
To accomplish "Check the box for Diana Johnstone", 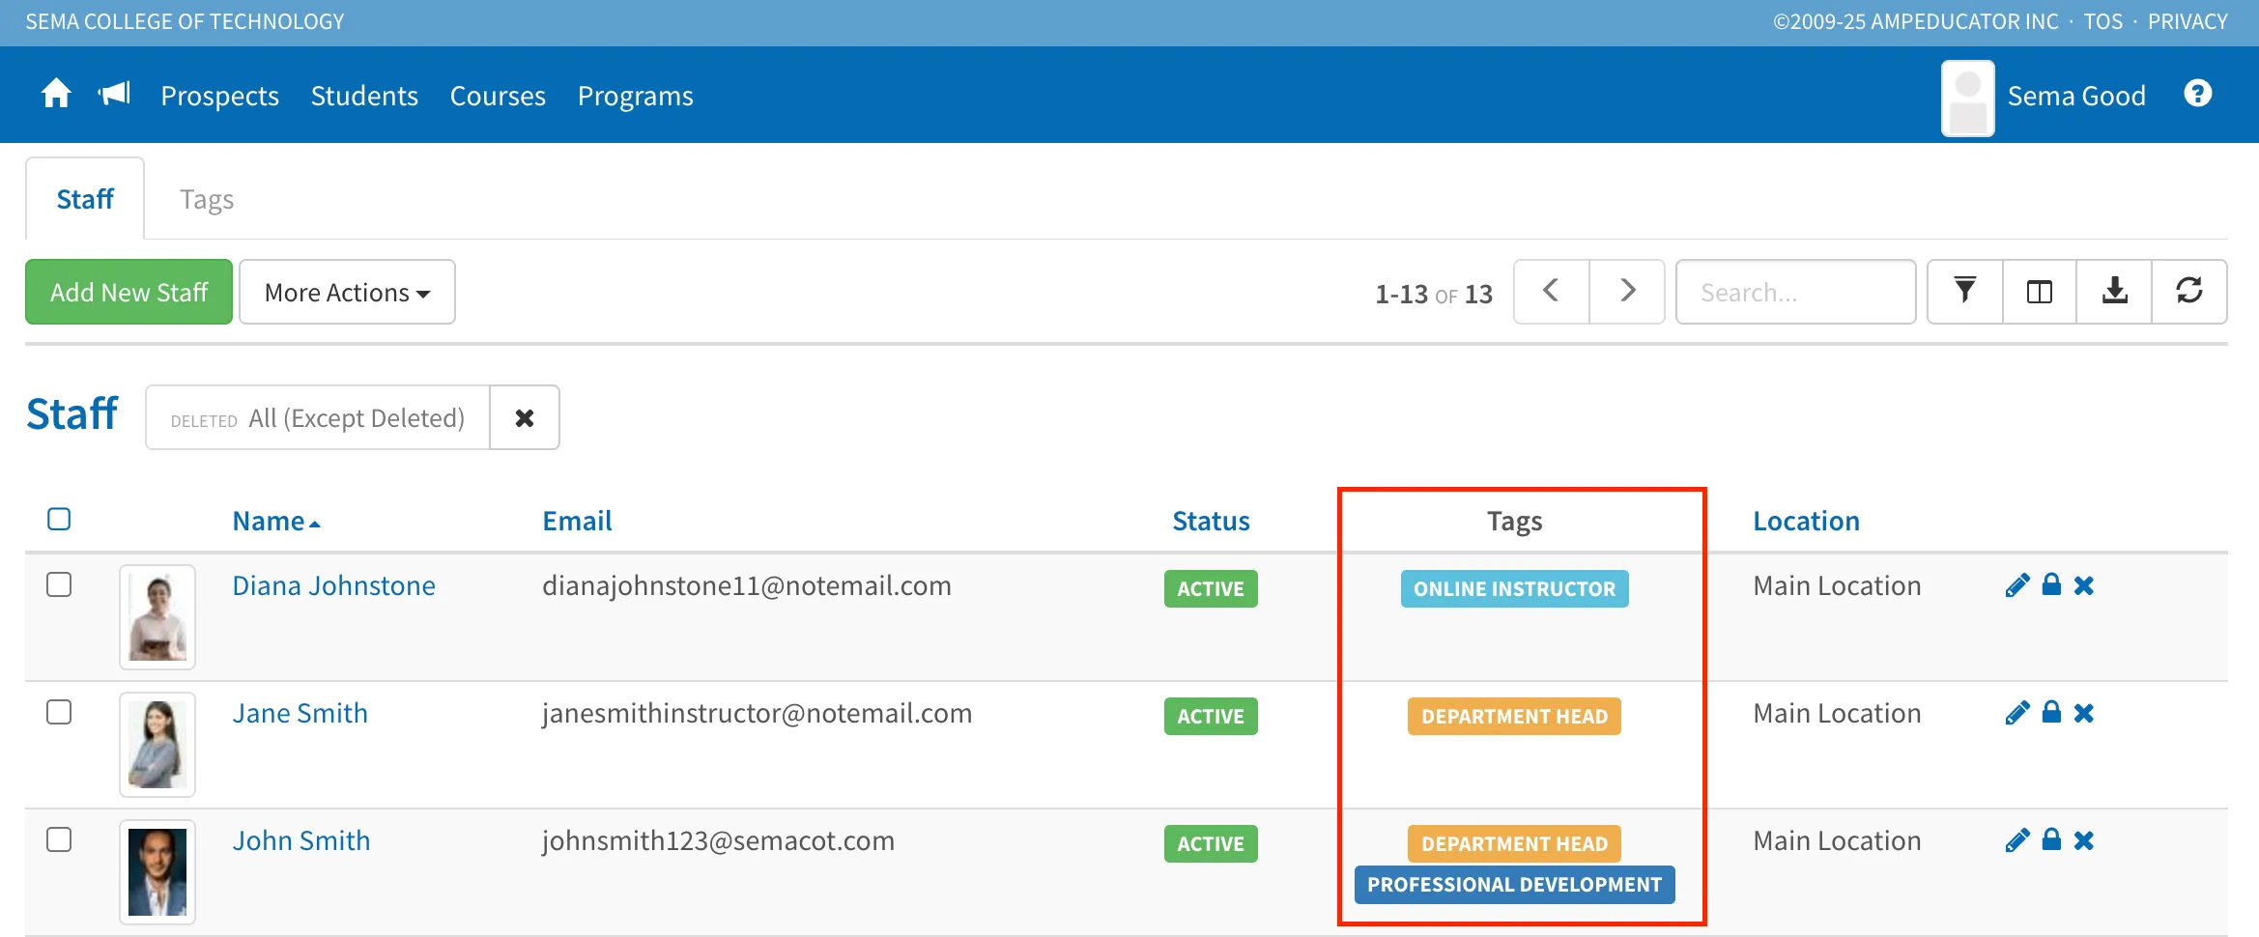I will pos(59,584).
